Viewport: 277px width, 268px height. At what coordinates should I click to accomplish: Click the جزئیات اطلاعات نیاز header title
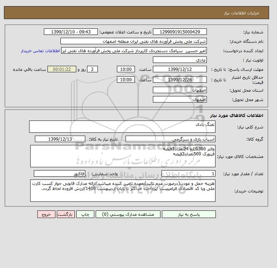click(241, 13)
